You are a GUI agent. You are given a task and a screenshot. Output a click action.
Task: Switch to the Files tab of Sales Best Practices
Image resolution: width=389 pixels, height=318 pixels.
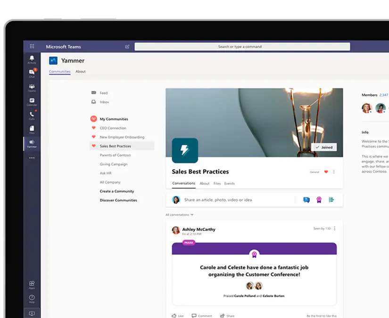[216, 183]
